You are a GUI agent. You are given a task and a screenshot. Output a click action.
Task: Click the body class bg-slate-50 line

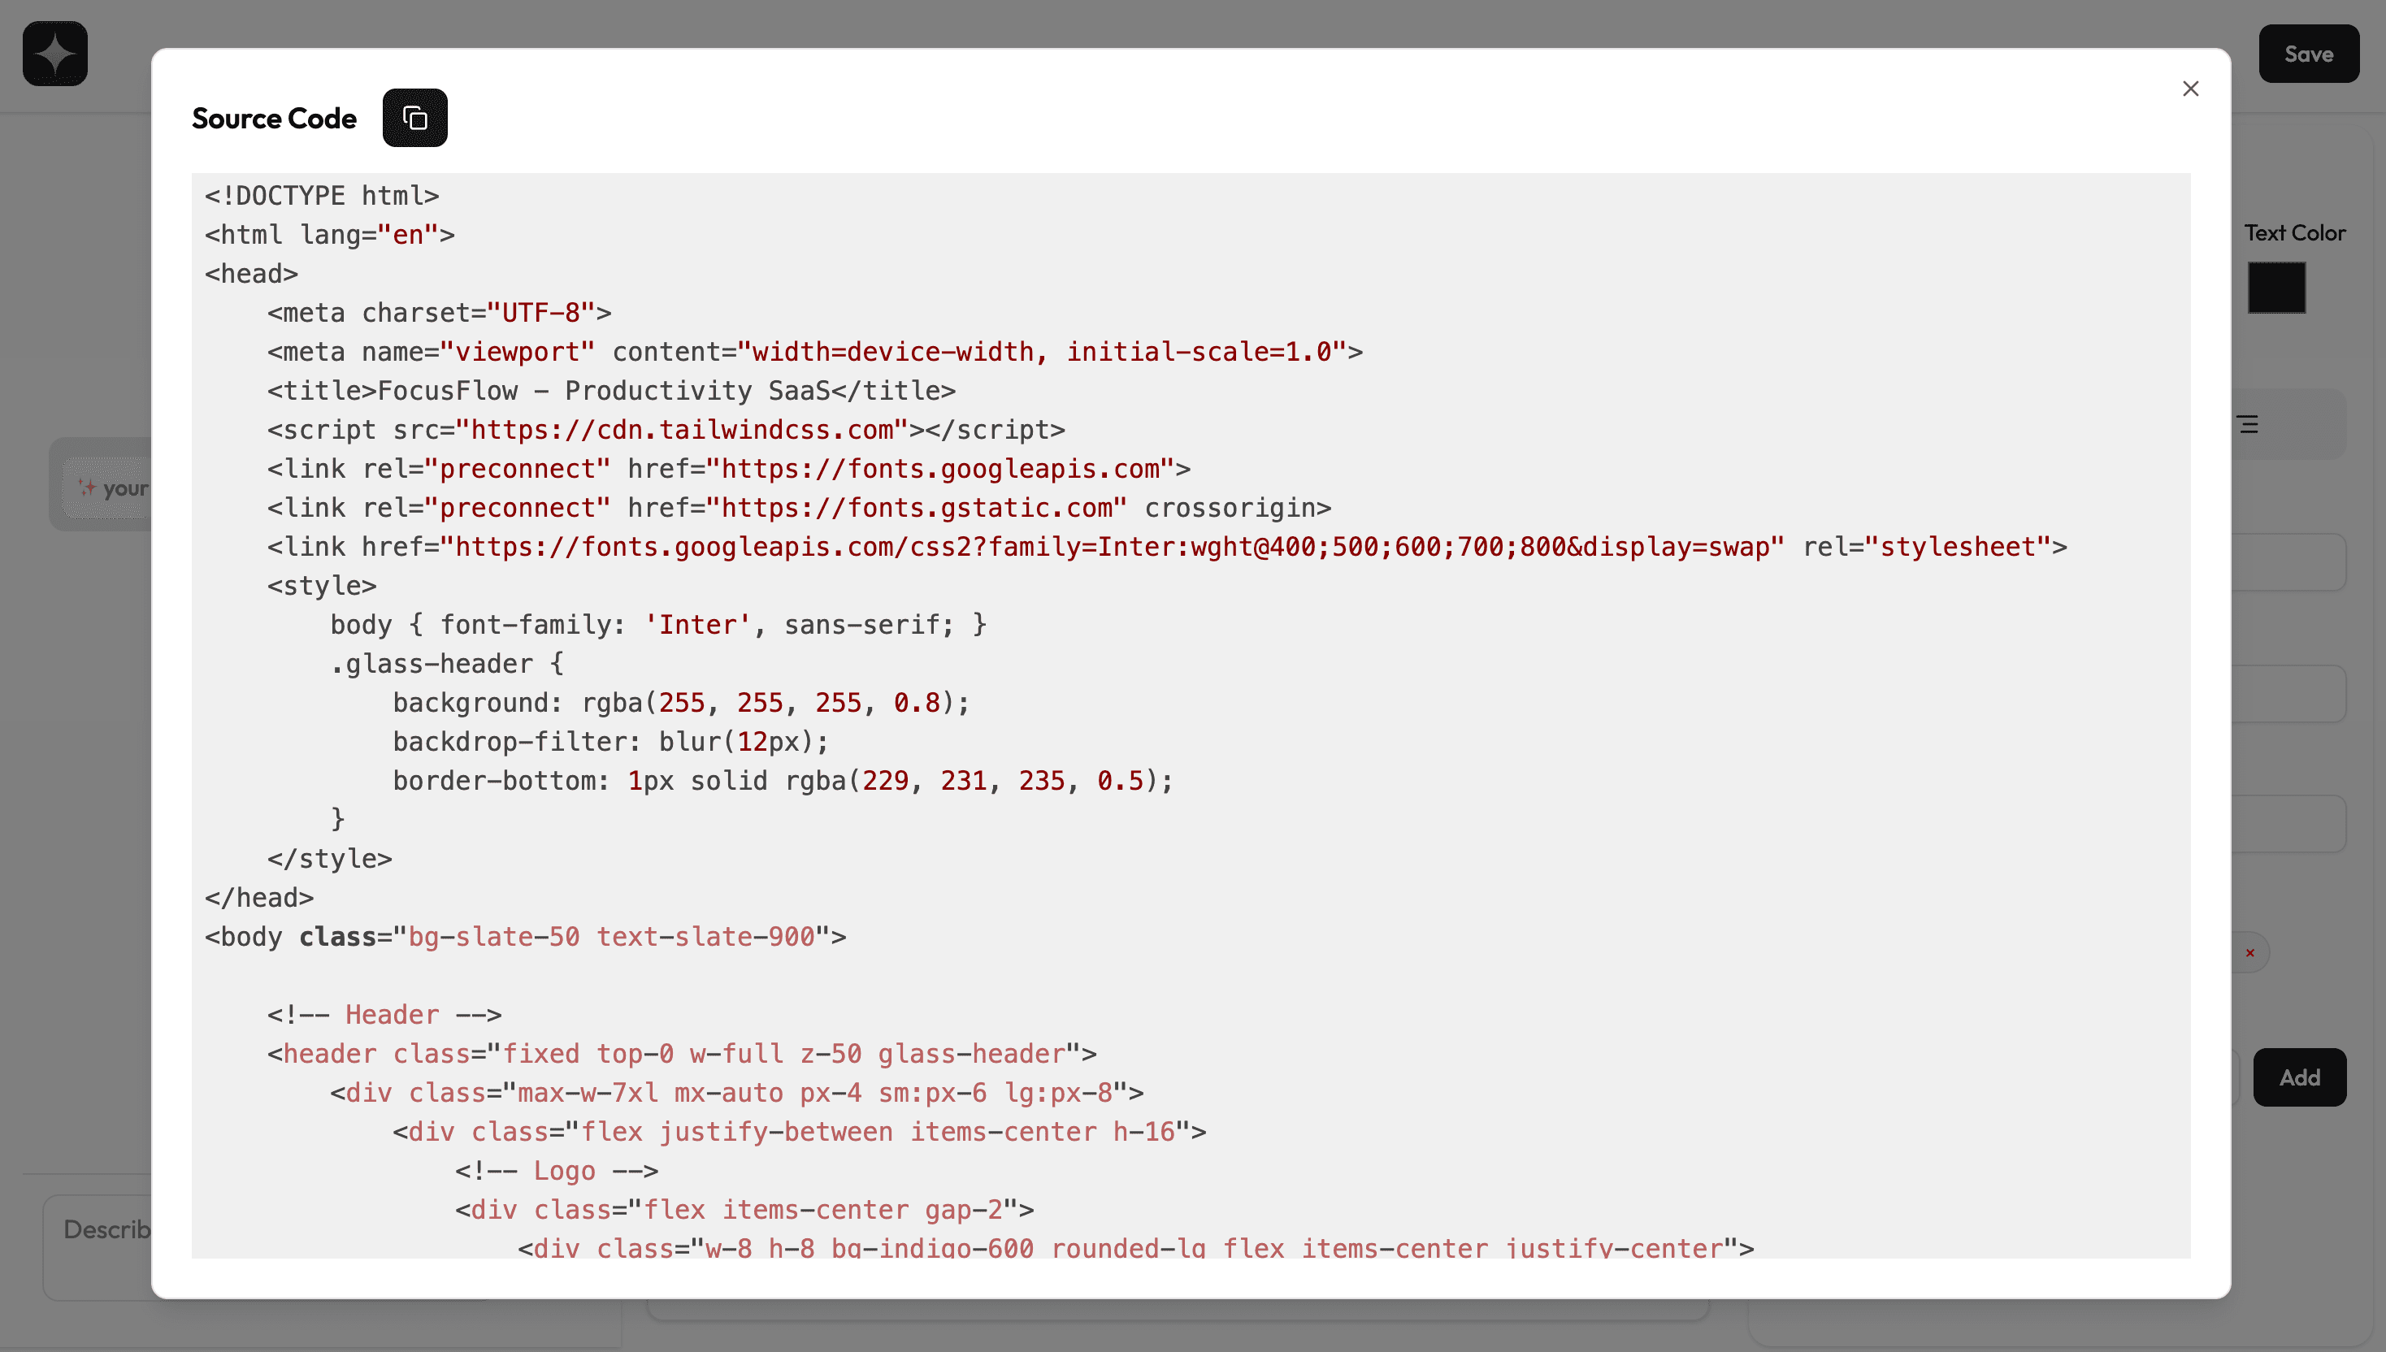pos(526,937)
